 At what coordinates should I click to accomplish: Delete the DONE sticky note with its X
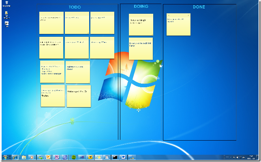point(188,15)
